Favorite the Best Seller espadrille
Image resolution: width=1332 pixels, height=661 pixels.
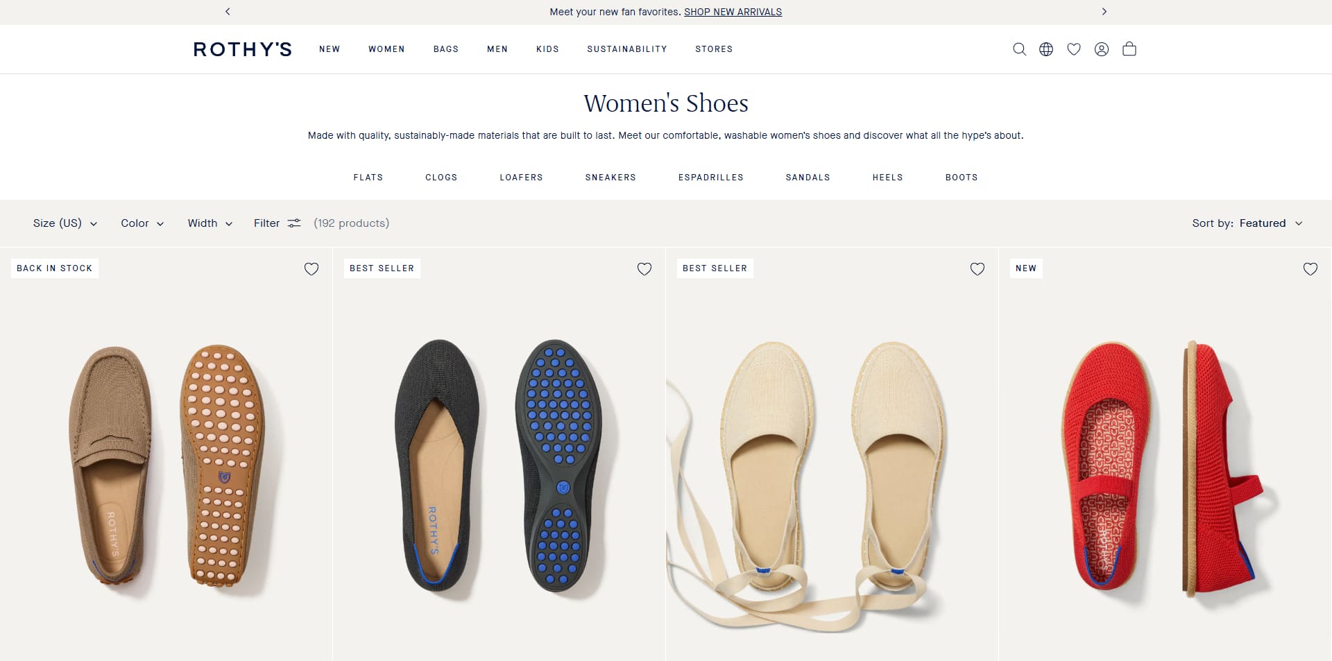pos(977,269)
